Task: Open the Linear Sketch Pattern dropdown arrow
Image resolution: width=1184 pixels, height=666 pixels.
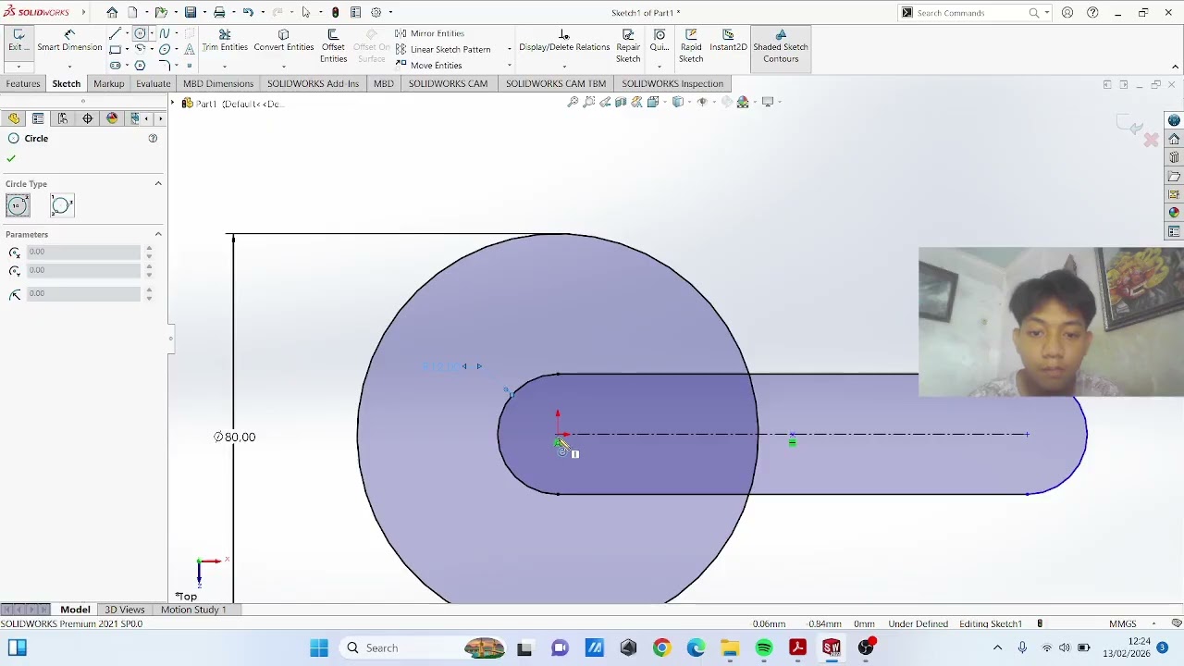Action: click(510, 49)
